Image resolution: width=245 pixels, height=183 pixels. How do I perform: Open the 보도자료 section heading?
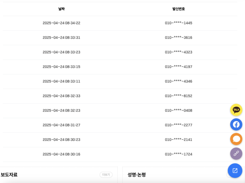tap(9, 175)
